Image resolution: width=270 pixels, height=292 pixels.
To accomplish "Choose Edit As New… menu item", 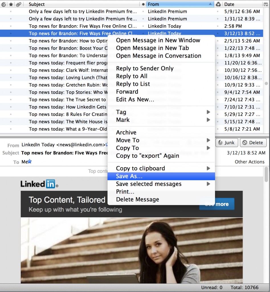I will (161, 100).
